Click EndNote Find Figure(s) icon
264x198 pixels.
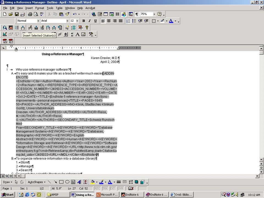(67, 28)
